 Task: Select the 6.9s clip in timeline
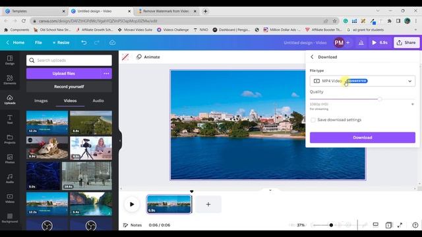click(x=169, y=204)
